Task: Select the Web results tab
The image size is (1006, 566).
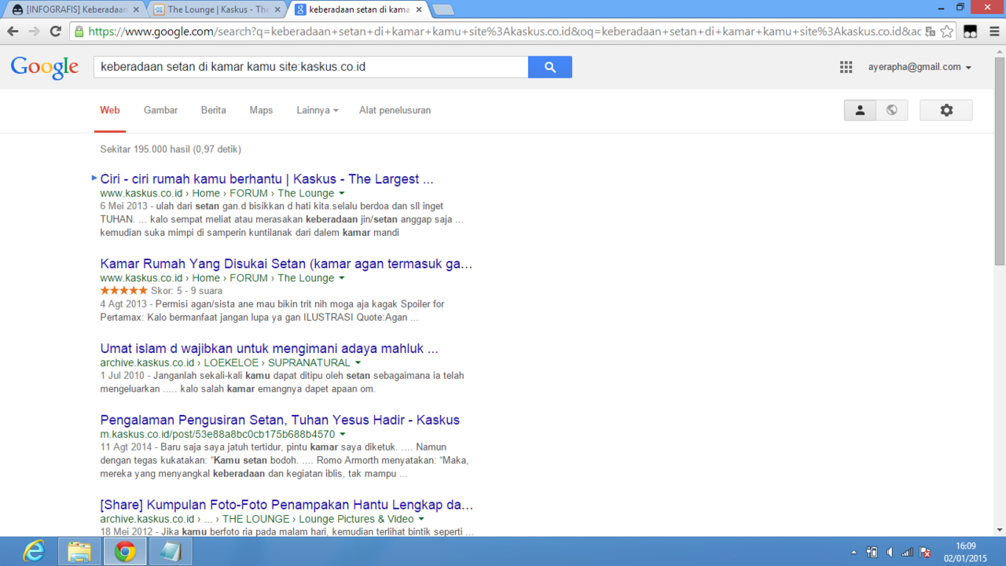Action: (110, 110)
